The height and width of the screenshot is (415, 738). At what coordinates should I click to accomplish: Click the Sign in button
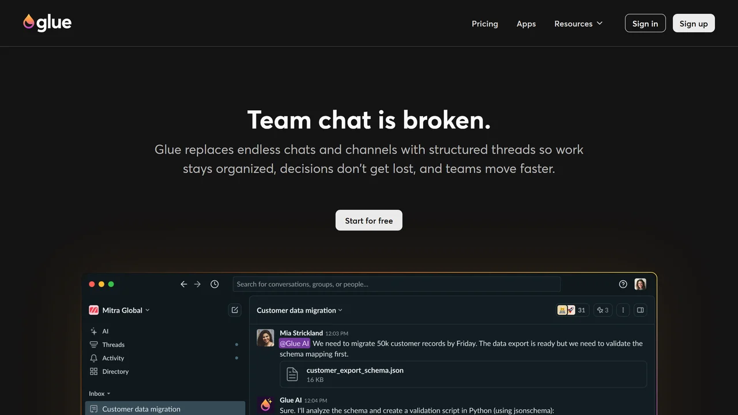coord(645,23)
